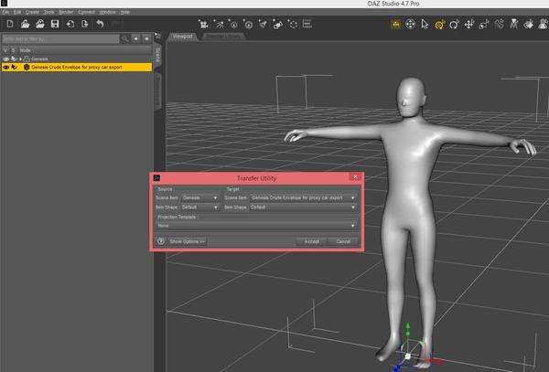Click the search magnifier in Scene pane
This screenshot has height=372, width=549.
[x=126, y=39]
